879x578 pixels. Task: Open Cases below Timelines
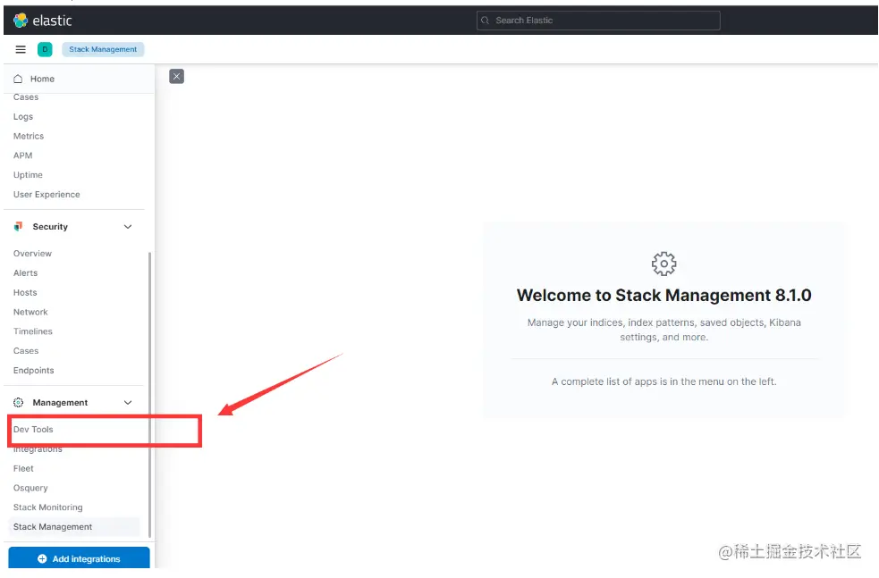(26, 350)
